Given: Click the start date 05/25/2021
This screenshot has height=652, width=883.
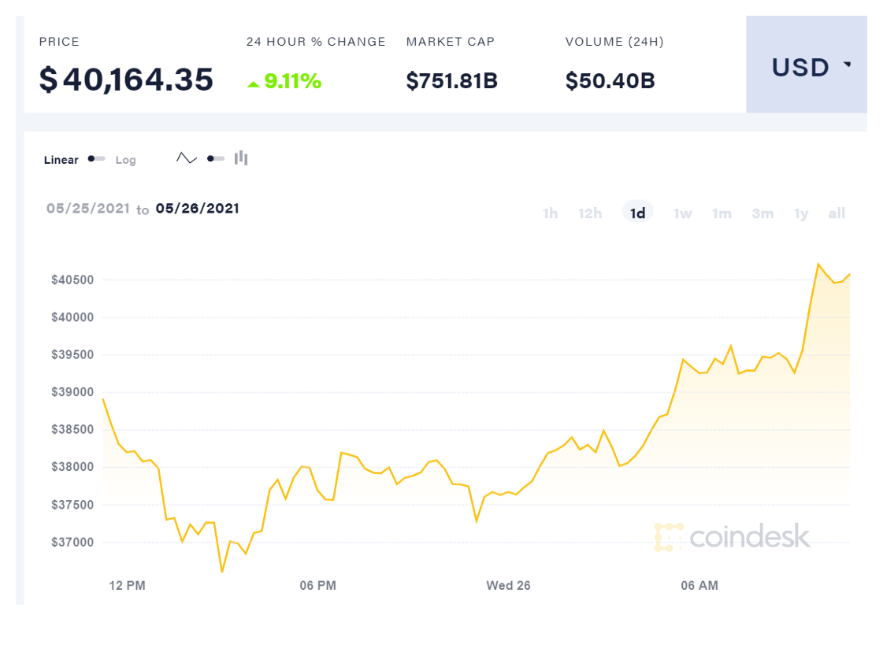Looking at the screenshot, I should (87, 209).
